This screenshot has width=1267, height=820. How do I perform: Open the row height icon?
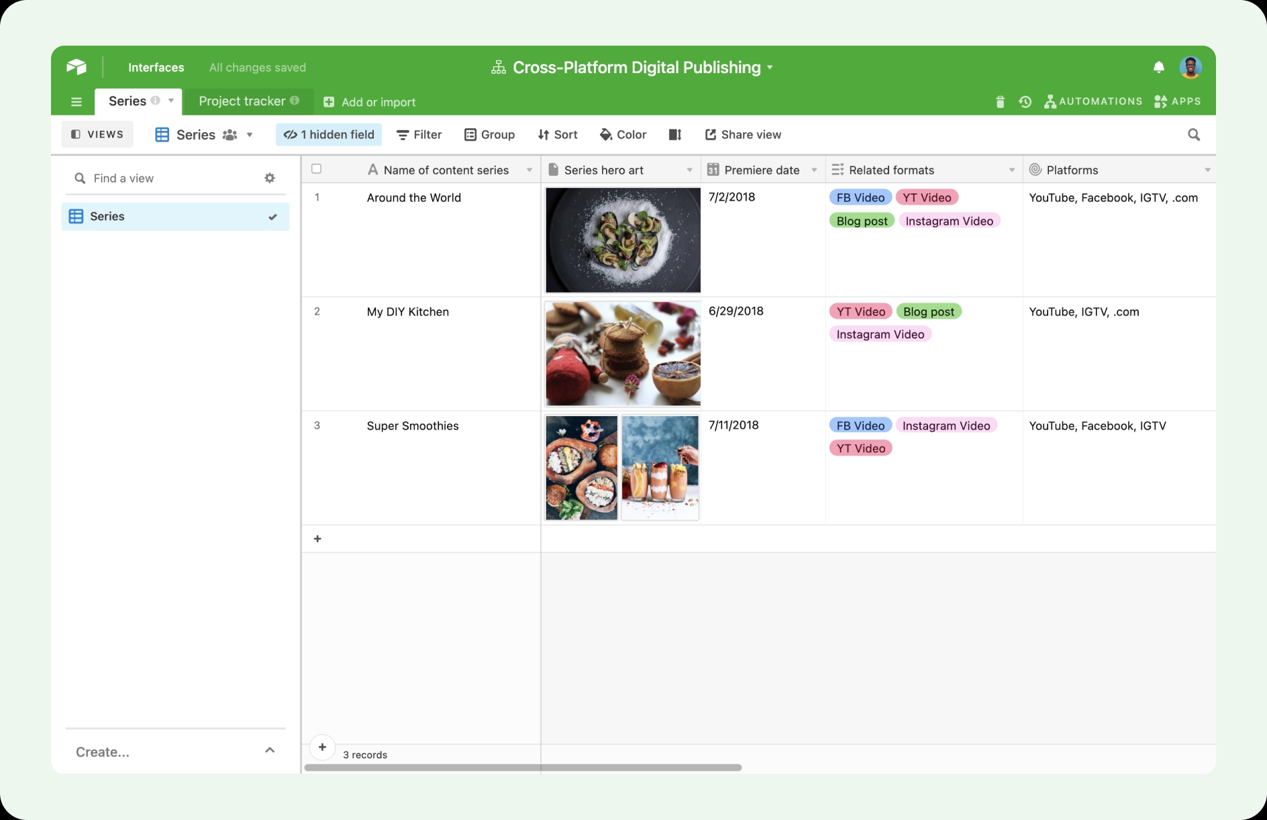pos(675,135)
